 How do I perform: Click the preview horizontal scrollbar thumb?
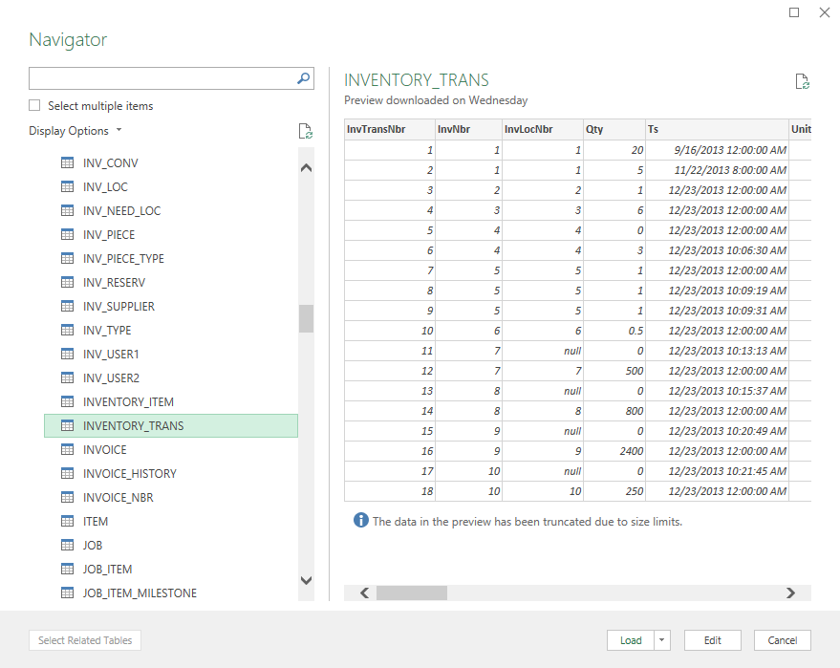click(411, 593)
